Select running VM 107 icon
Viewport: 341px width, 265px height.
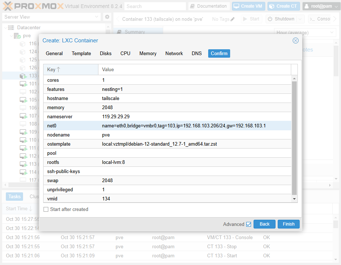pyautogui.click(x=23, y=116)
